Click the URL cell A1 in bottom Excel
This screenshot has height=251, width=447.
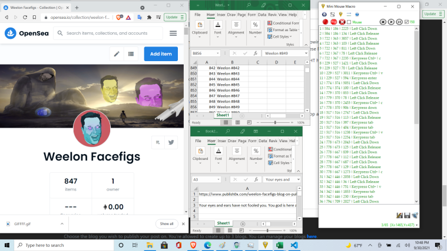(x=247, y=194)
